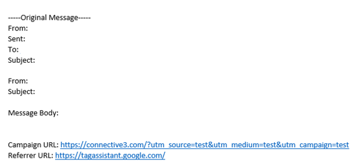Click the "Referrer URL:" label

pos(31,156)
